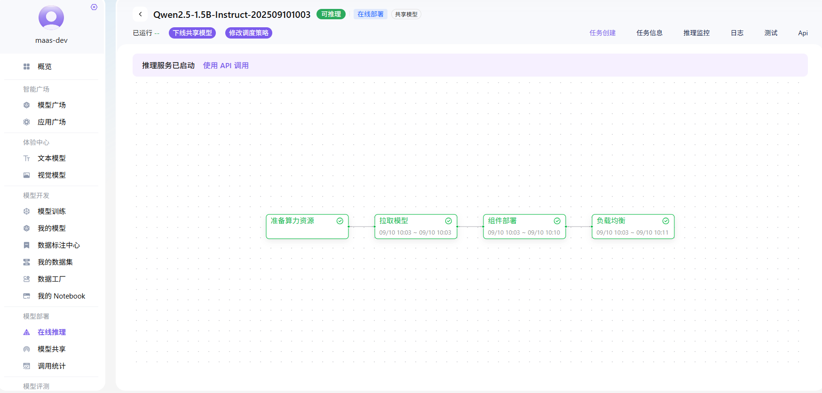Image resolution: width=822 pixels, height=393 pixels.
Task: Switch to the 任务信息 tab
Action: tap(649, 33)
